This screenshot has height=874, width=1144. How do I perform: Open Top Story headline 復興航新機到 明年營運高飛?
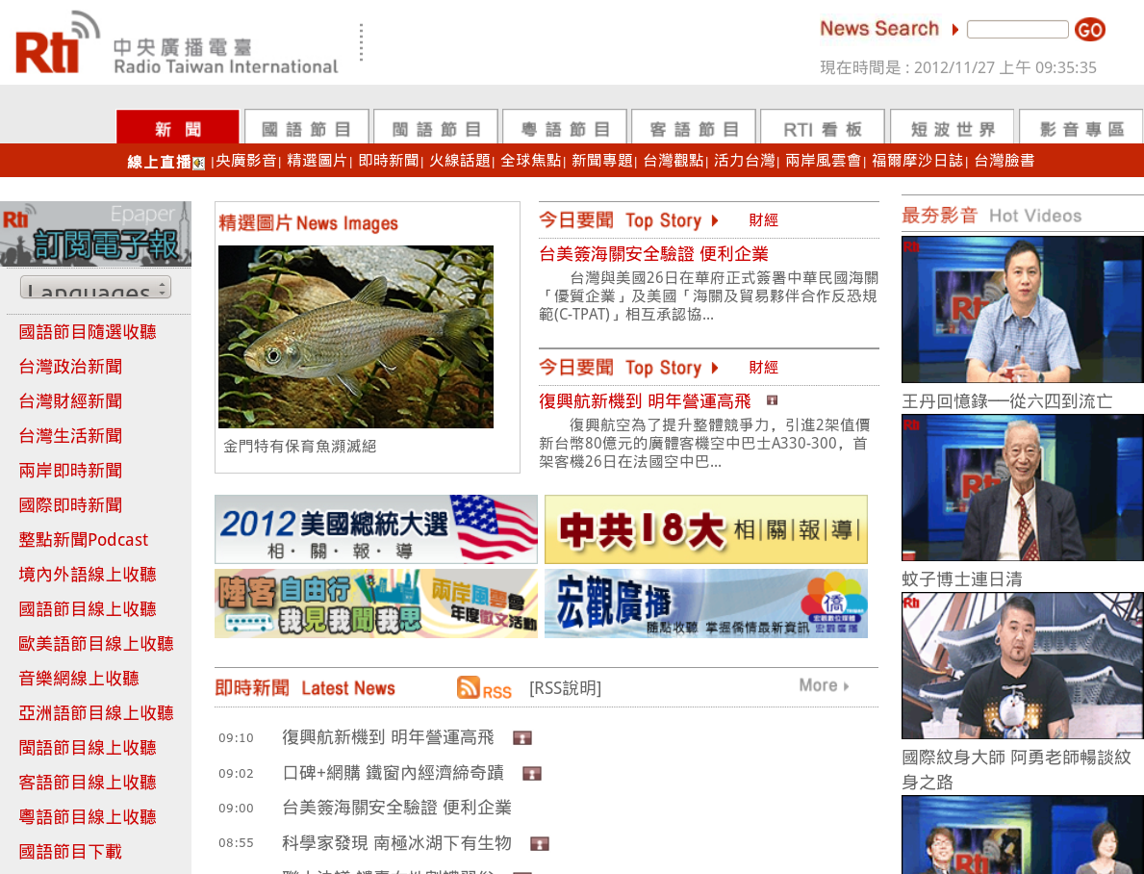pyautogui.click(x=645, y=400)
